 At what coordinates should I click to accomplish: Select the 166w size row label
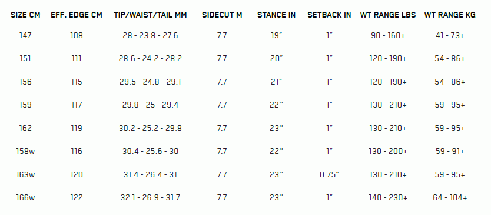coord(25,197)
